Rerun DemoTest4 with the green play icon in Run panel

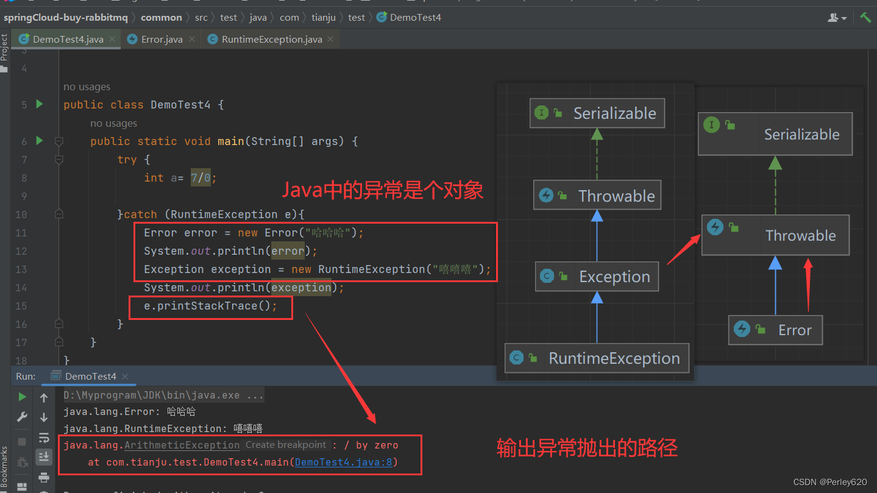tap(22, 397)
